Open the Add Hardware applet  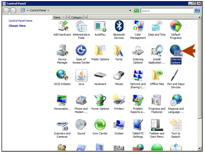[x=62, y=28]
